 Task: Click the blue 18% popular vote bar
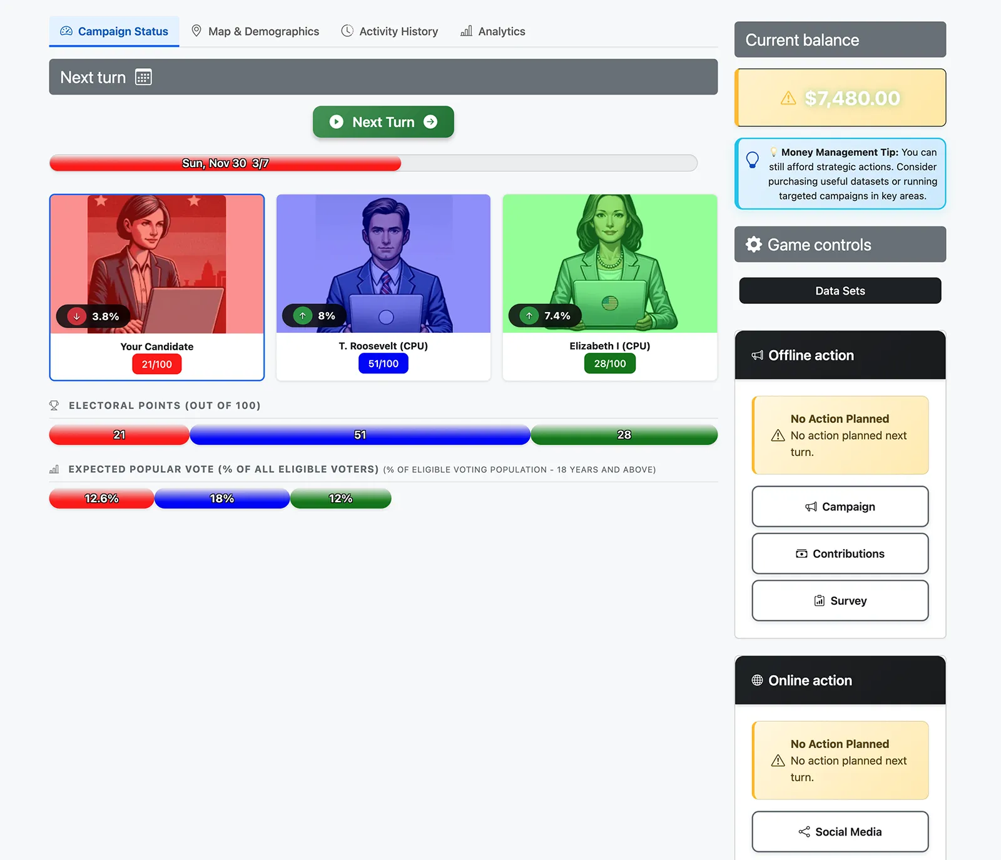(222, 498)
